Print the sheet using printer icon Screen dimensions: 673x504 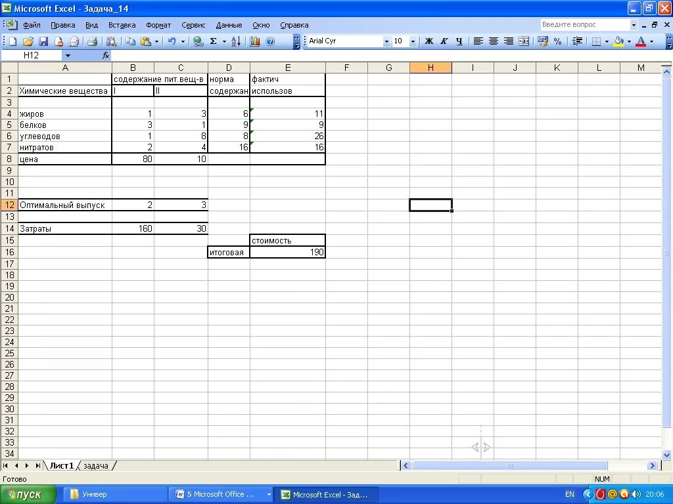pos(92,41)
